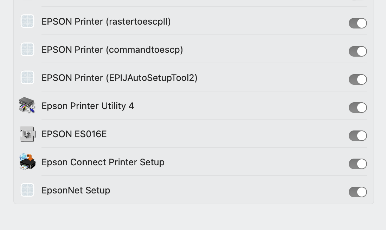The width and height of the screenshot is (386, 230).
Task: Select the Epson Connect Printer Setup label
Action: [x=103, y=162]
